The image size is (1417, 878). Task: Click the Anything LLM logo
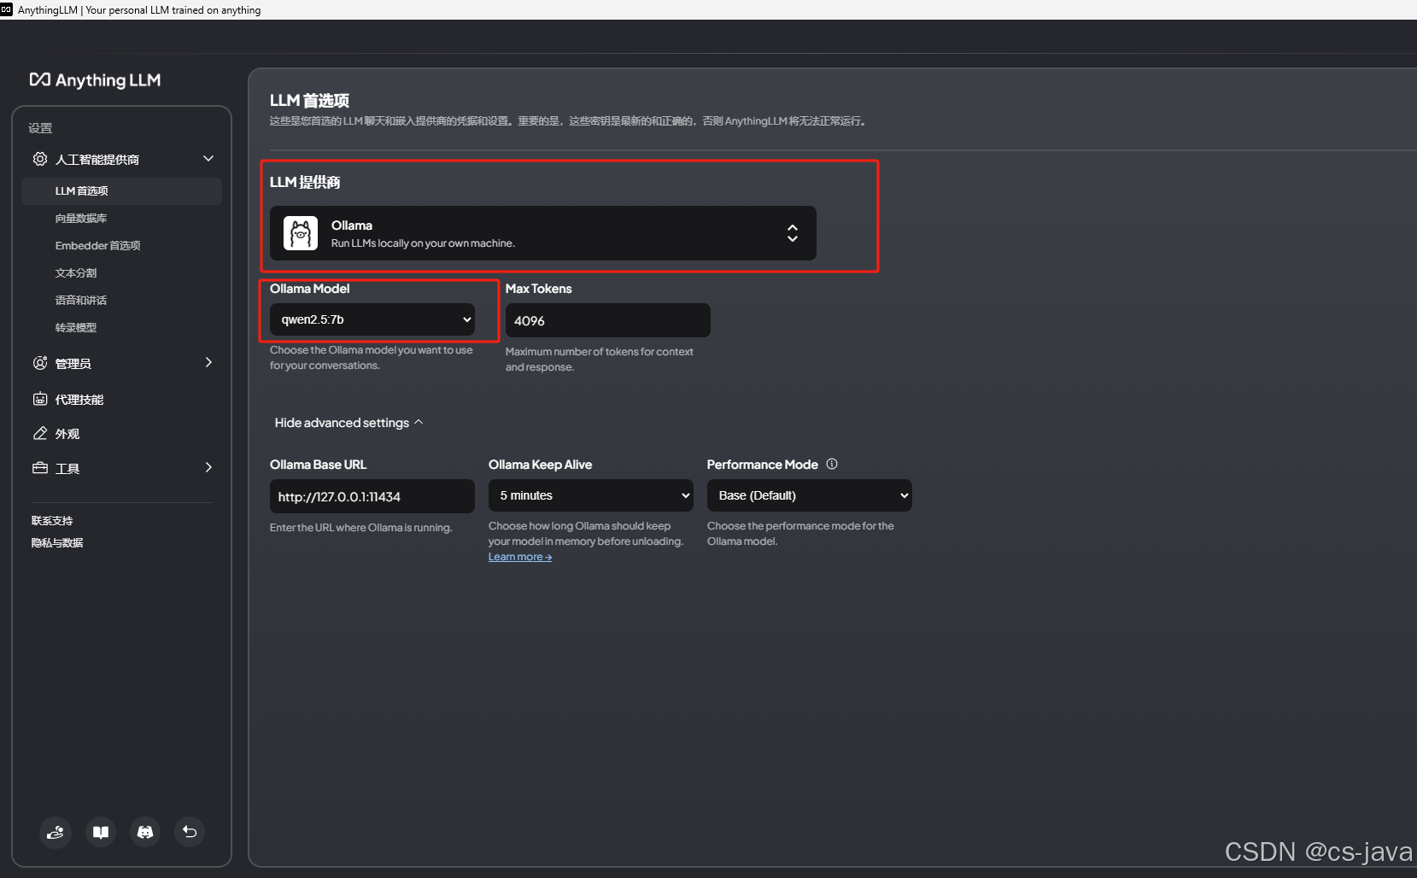[95, 80]
